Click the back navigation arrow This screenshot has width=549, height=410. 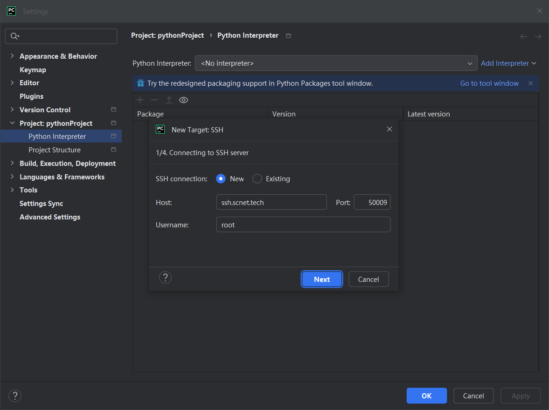(x=523, y=36)
